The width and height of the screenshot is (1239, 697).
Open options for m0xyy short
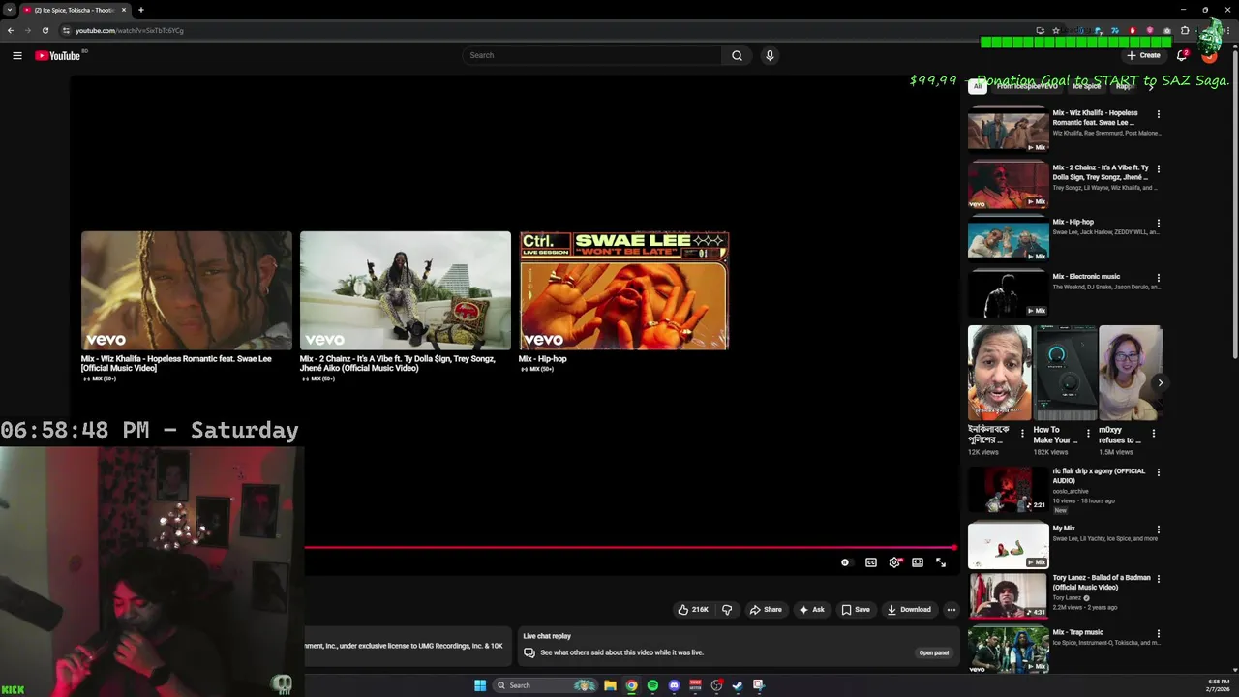click(1154, 434)
